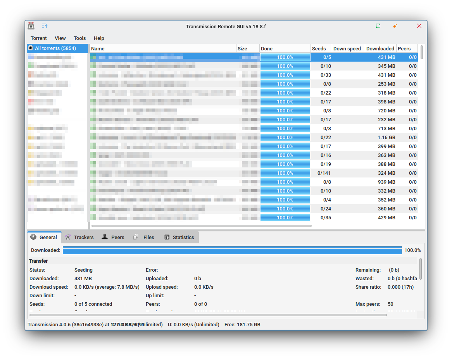Click the Transmission app icon in title bar
Image resolution: width=452 pixels, height=360 pixels.
[x=31, y=26]
